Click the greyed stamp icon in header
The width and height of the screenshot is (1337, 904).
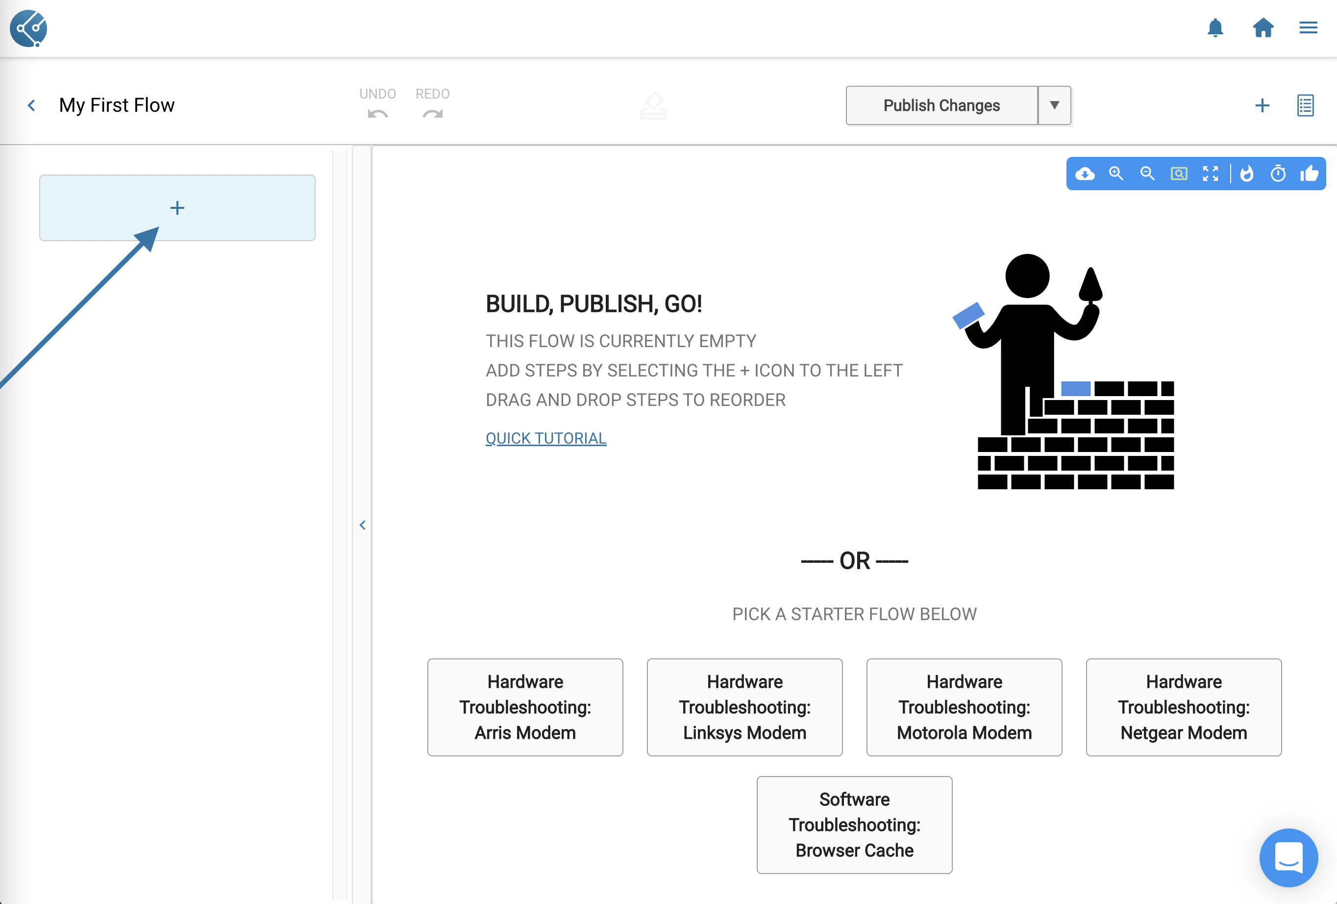653,106
